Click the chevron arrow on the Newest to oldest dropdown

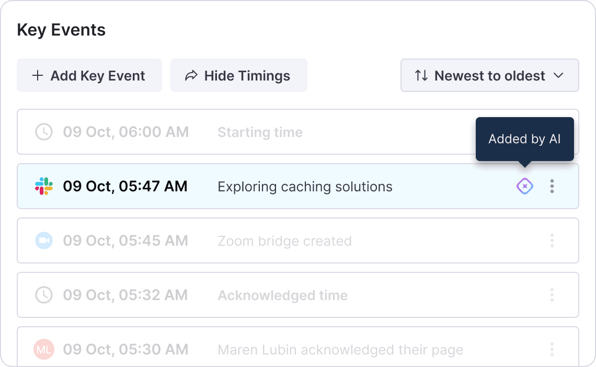coord(558,75)
